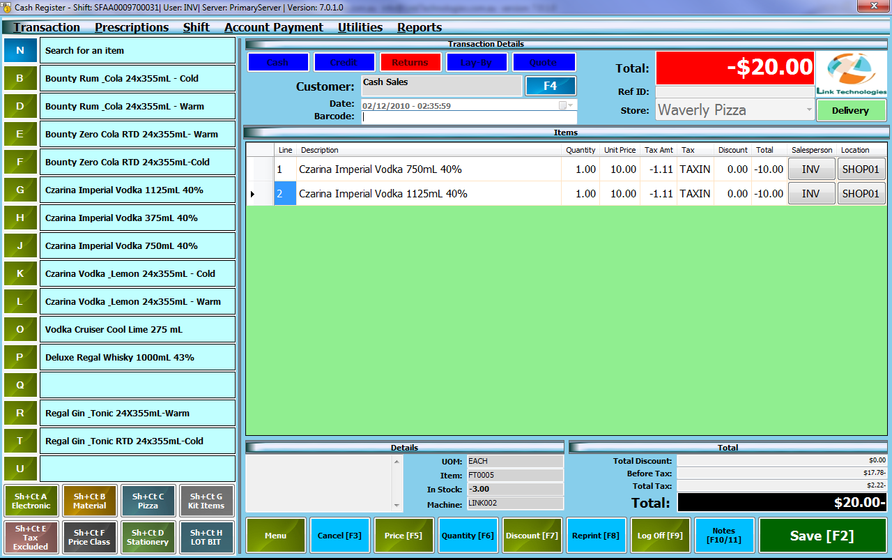Click the D shortcut key tile
Screen dimensions: 892x560
pyautogui.click(x=20, y=106)
